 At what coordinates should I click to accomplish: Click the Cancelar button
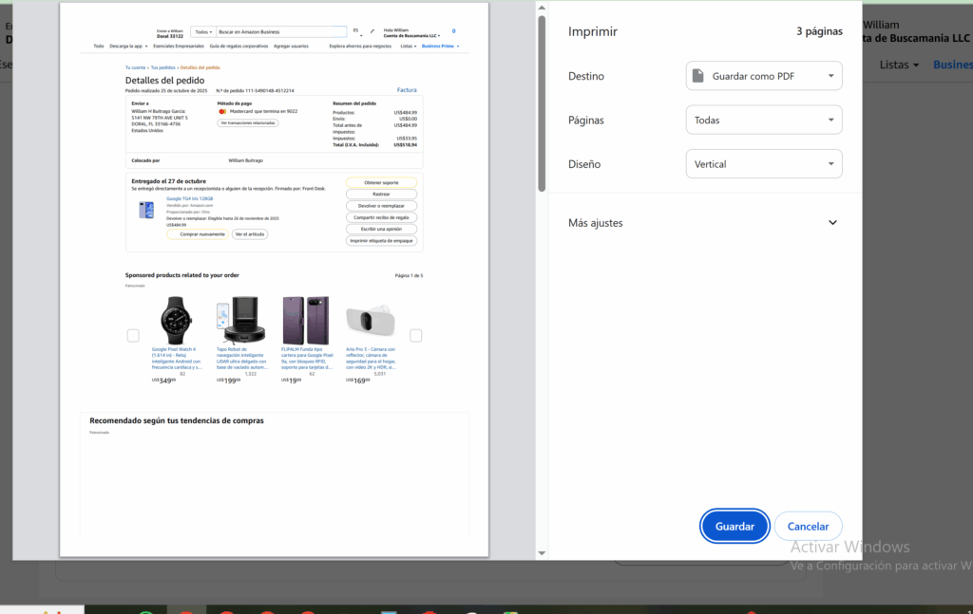coord(808,526)
